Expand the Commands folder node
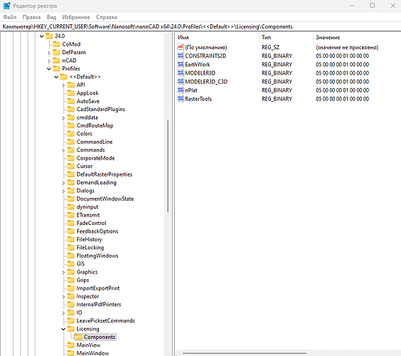This screenshot has height=356, width=401. pyautogui.click(x=63, y=150)
